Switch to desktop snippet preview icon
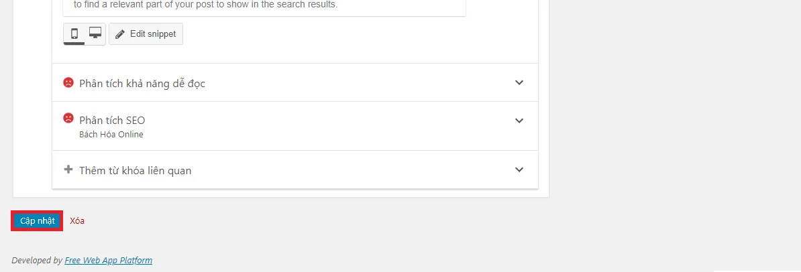 point(95,33)
